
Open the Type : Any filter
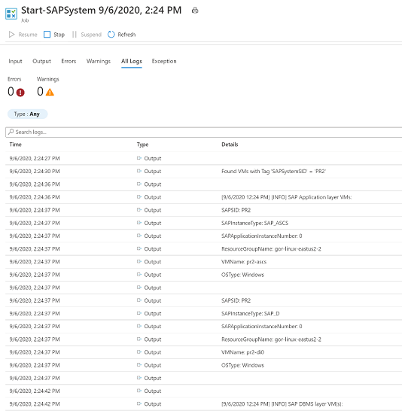point(27,114)
